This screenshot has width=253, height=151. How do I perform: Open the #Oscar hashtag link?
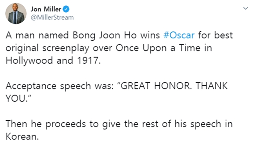pyautogui.click(x=179, y=35)
